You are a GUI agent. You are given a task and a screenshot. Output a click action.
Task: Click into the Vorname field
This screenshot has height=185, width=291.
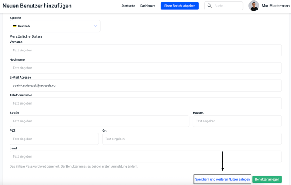(x=145, y=50)
